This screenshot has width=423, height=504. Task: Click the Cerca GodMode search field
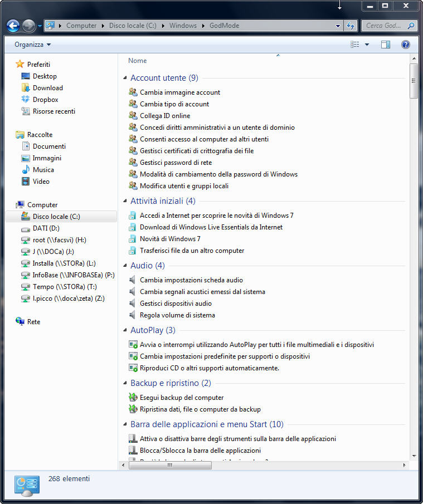[385, 26]
